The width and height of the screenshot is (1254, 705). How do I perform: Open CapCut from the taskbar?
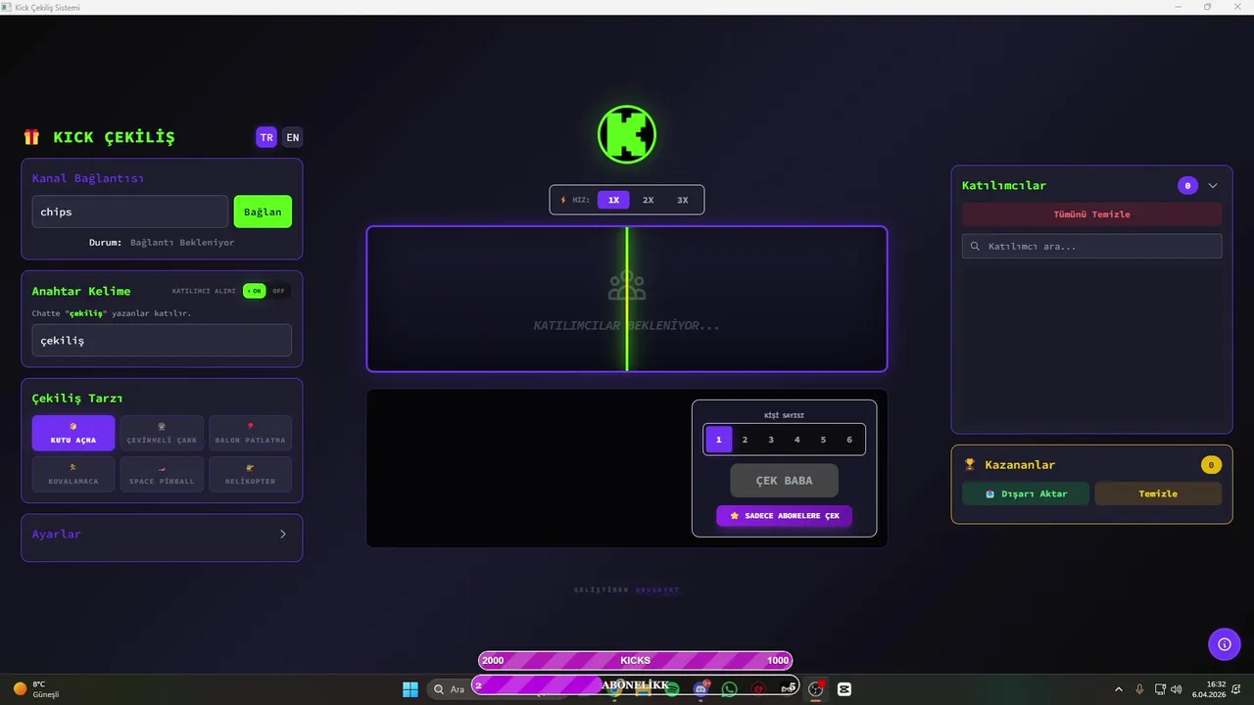pos(844,689)
